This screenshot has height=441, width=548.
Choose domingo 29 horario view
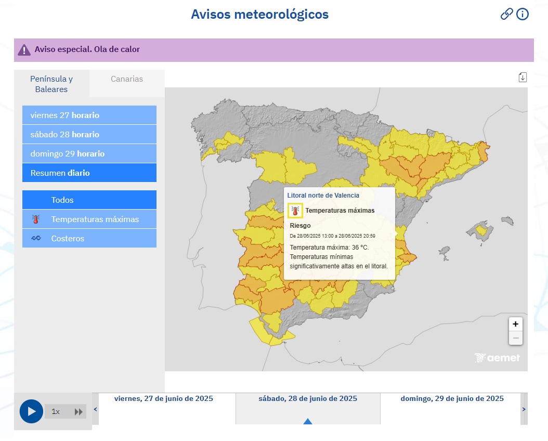click(x=89, y=153)
